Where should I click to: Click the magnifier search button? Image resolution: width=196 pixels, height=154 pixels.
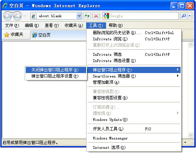tap(184, 16)
